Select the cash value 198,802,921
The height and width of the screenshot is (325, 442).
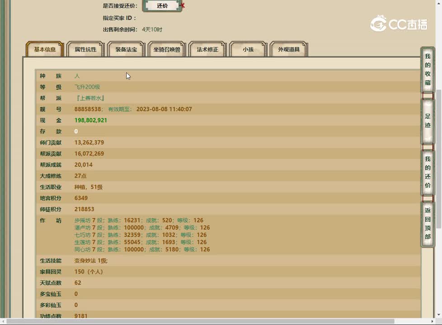pyautogui.click(x=91, y=120)
